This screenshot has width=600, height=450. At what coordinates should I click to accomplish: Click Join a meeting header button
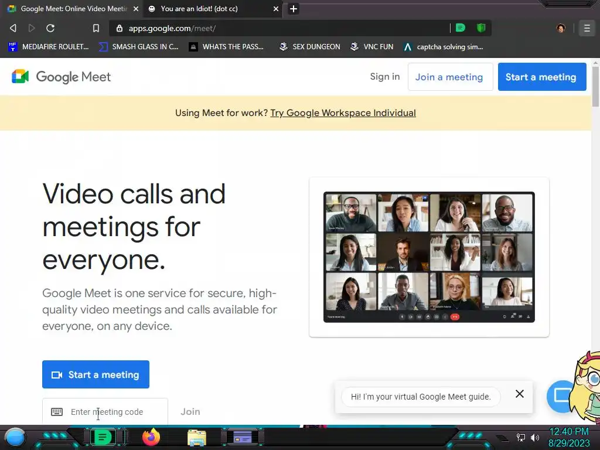450,77
